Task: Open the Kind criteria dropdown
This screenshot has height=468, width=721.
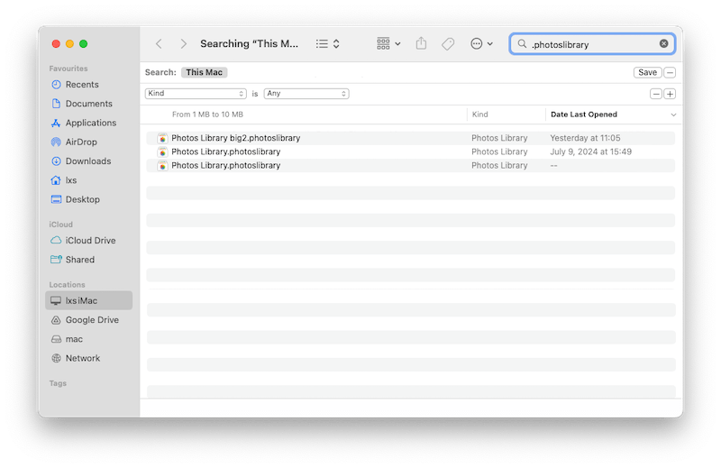Action: coord(196,94)
